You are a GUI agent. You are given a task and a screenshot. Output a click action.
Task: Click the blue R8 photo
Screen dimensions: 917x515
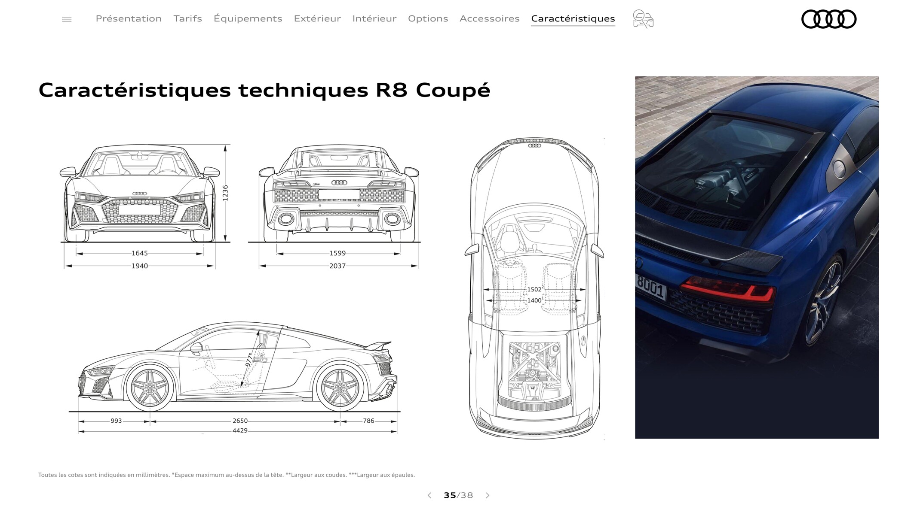[x=757, y=257]
